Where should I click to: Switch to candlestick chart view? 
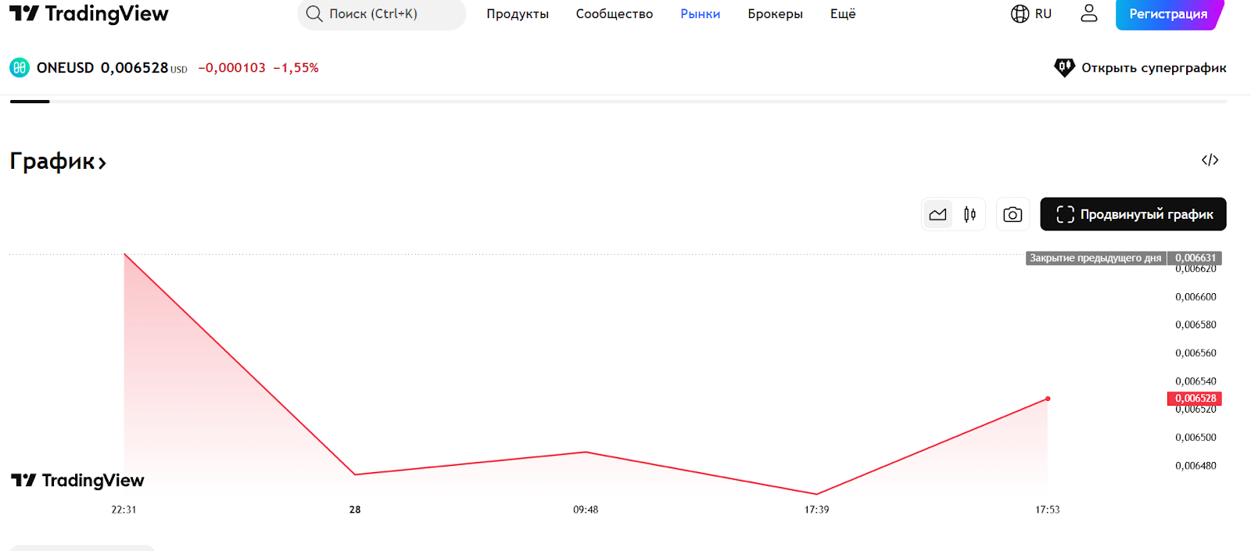pos(970,214)
